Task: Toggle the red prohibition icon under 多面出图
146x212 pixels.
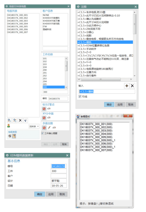Action: click(x=44, y=128)
